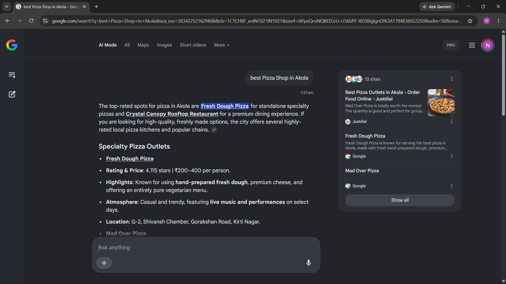Open Mad Over Pizza source card title
The image size is (506, 284).
pyautogui.click(x=362, y=171)
